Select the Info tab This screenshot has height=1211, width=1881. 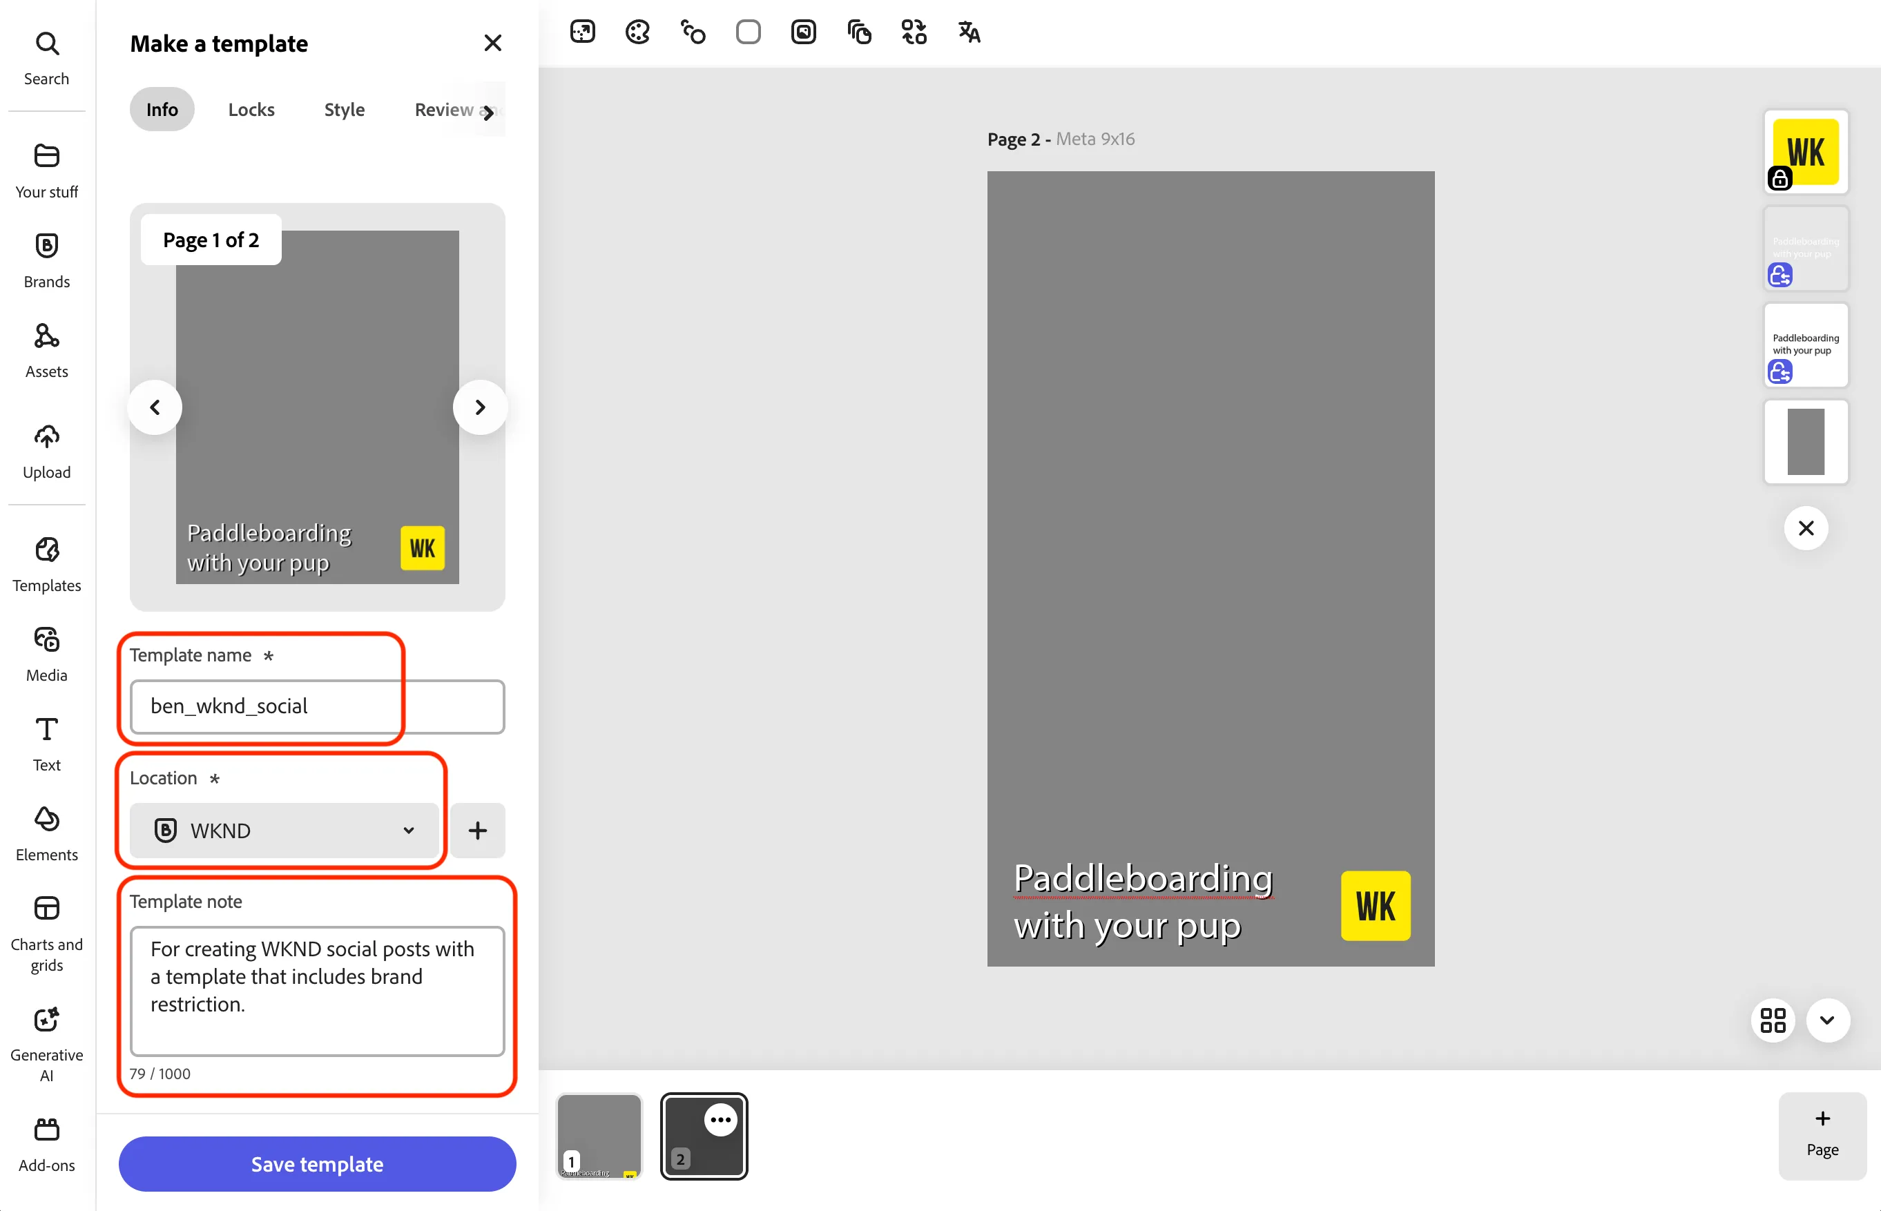[162, 109]
